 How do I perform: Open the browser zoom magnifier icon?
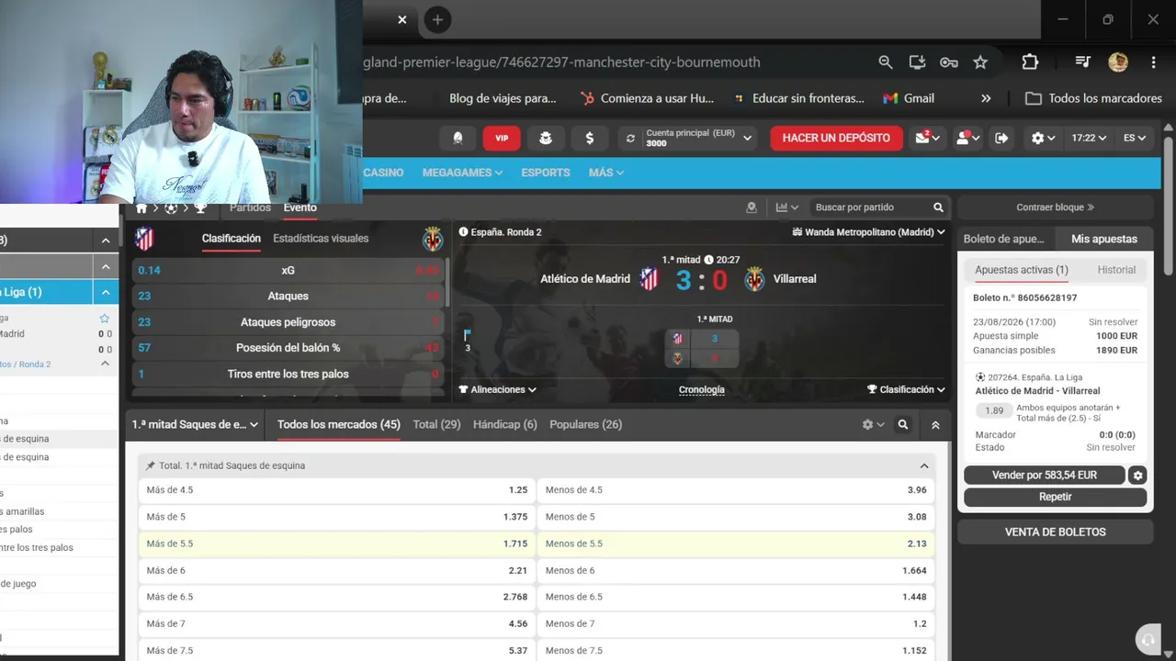coord(886,62)
